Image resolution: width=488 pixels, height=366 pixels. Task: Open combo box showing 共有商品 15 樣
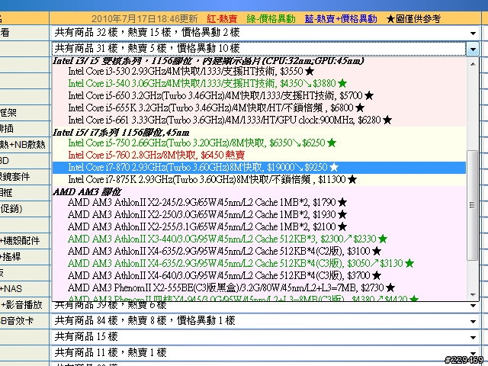click(265, 337)
